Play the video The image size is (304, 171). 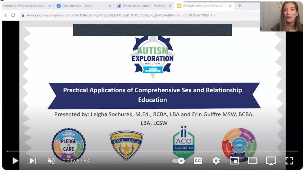click(15, 161)
